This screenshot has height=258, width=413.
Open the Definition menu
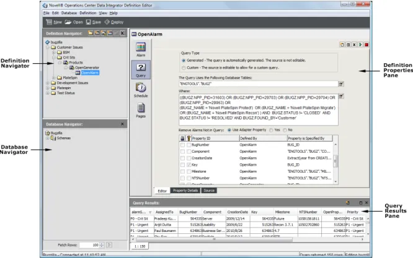click(x=87, y=13)
